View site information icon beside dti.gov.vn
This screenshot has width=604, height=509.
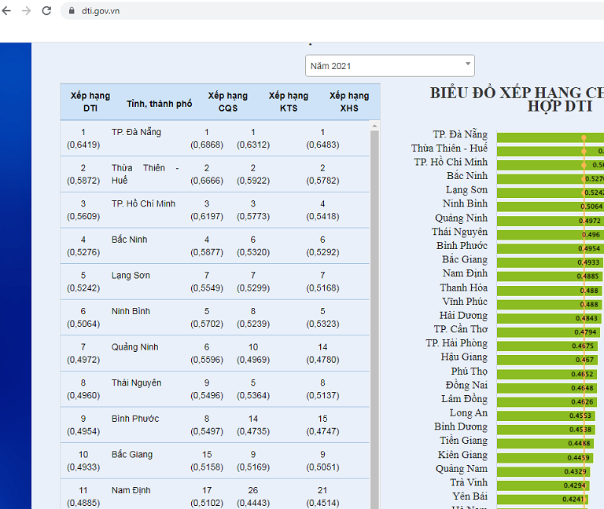coord(68,11)
